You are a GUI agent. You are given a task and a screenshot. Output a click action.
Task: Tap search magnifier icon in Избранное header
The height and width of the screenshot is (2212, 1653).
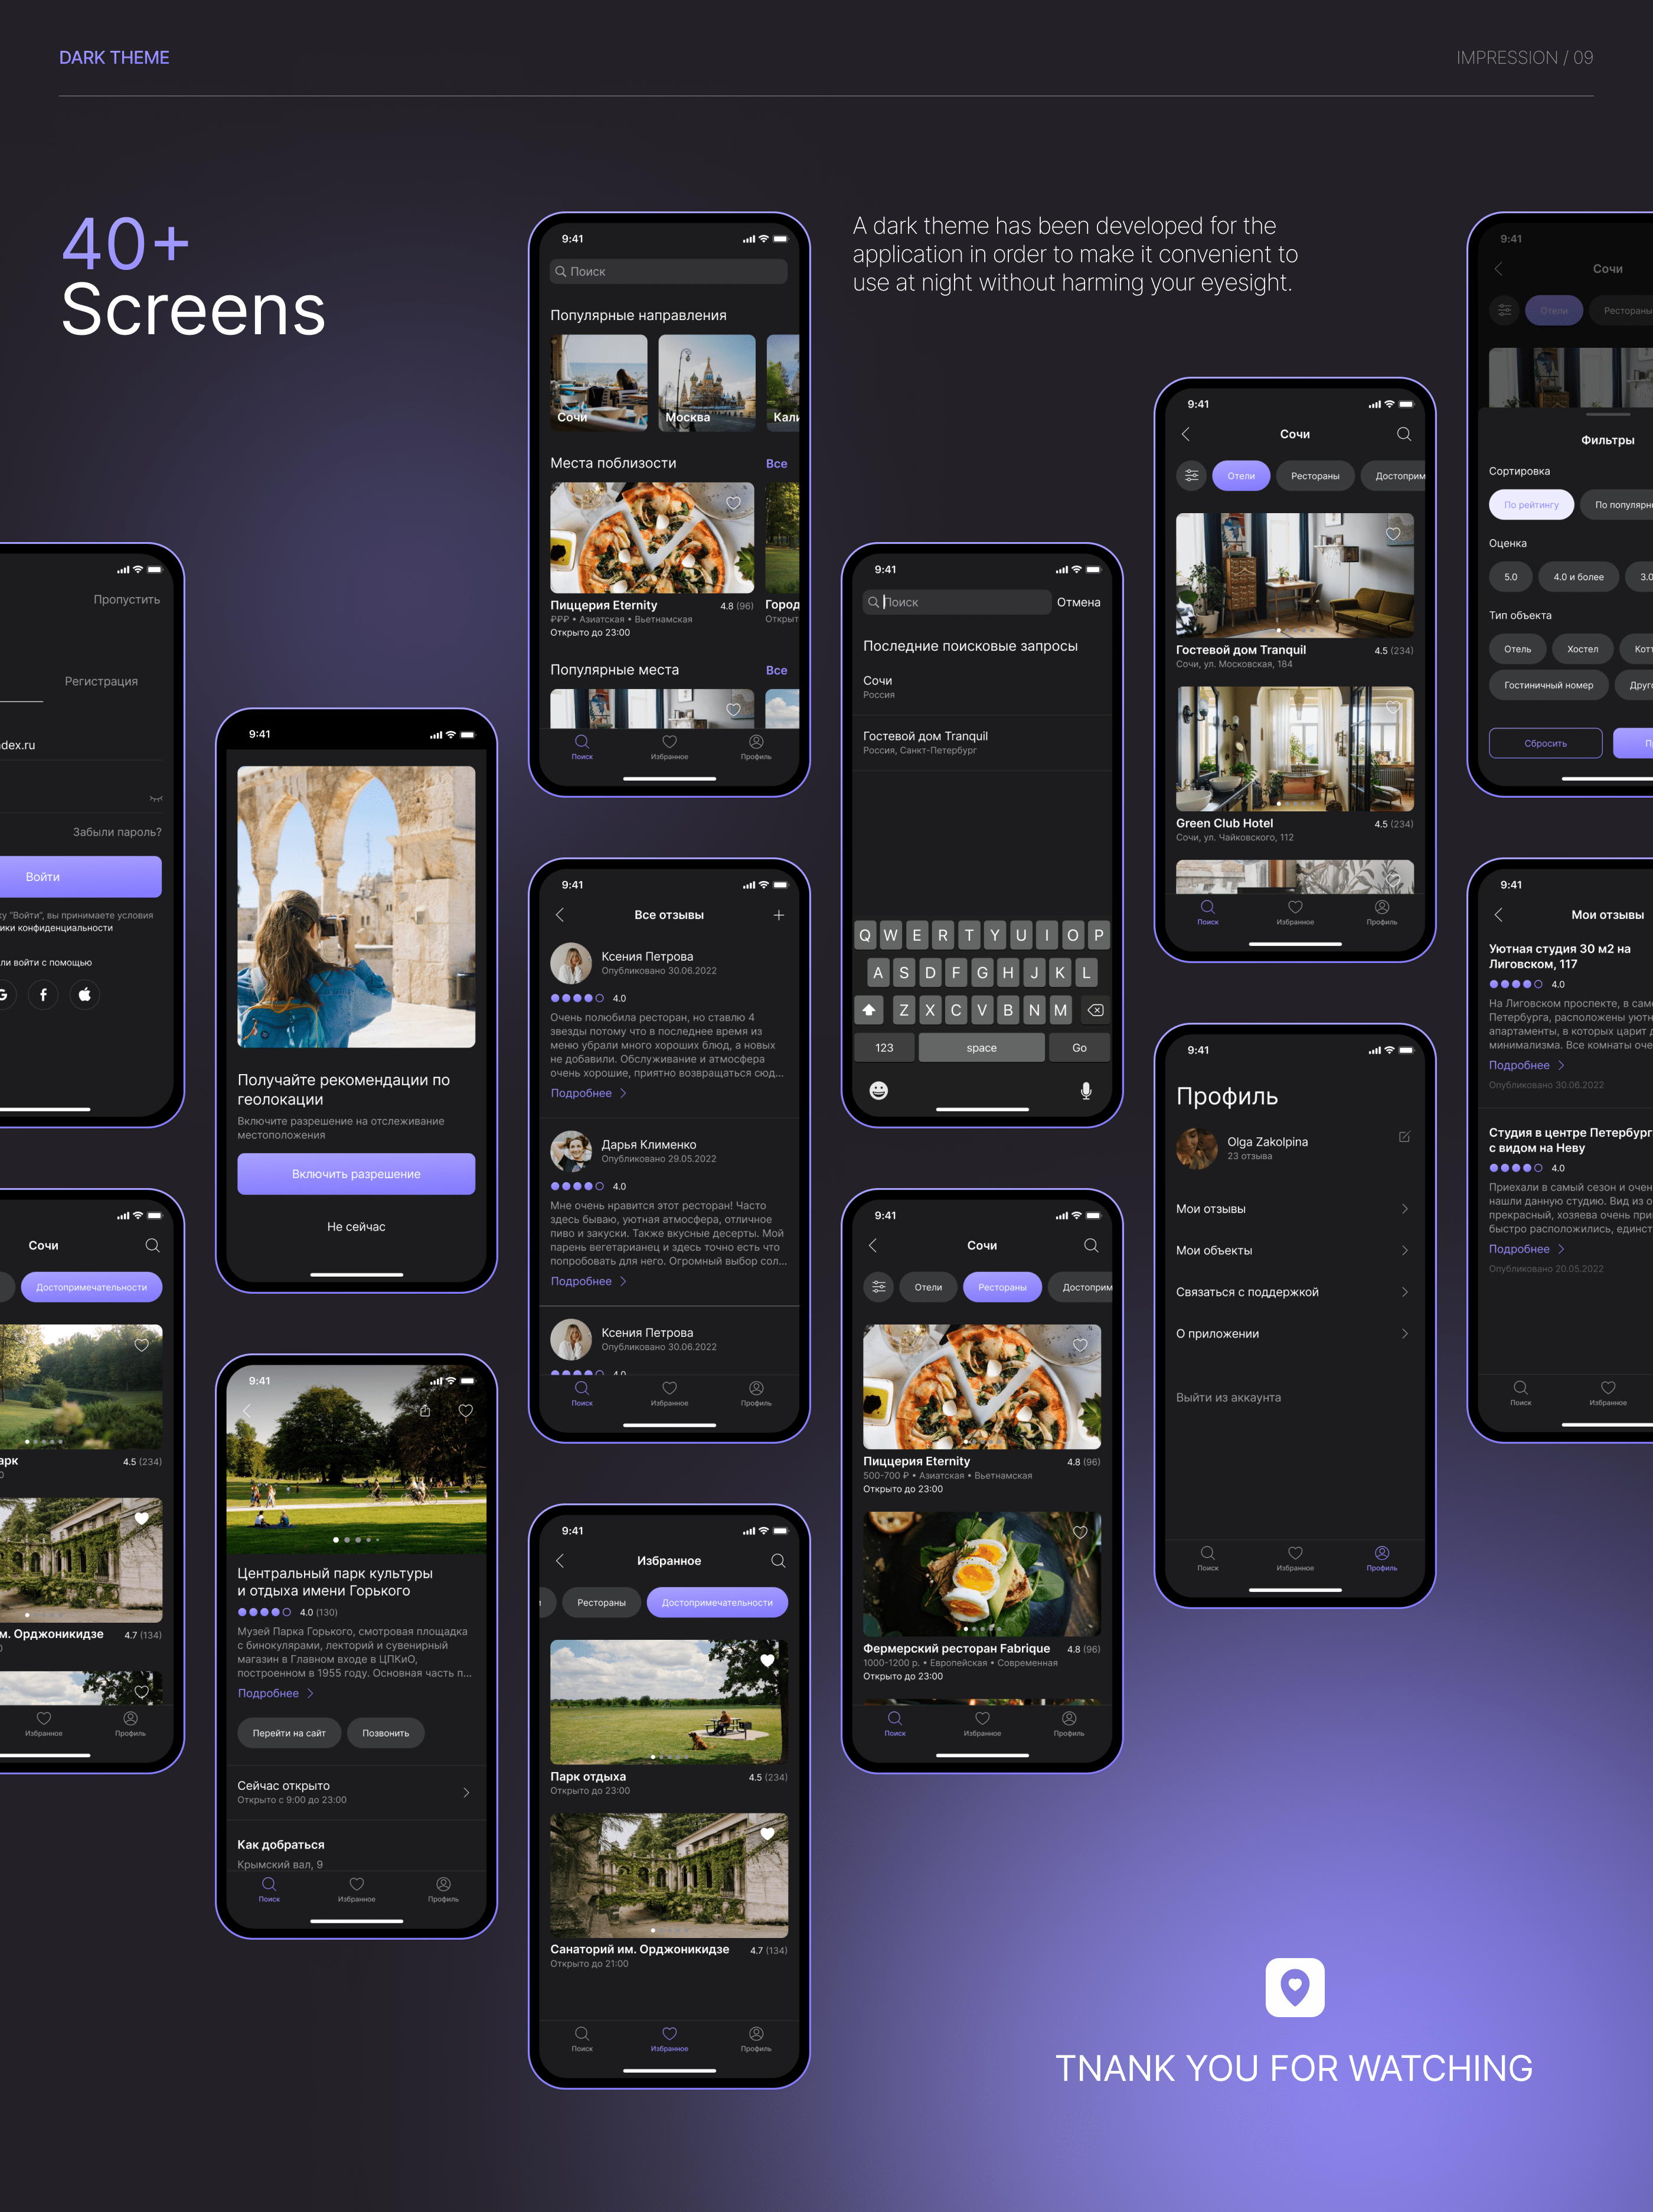click(x=778, y=1561)
